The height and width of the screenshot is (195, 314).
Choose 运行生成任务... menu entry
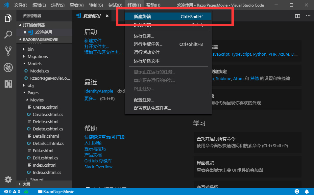168,44
